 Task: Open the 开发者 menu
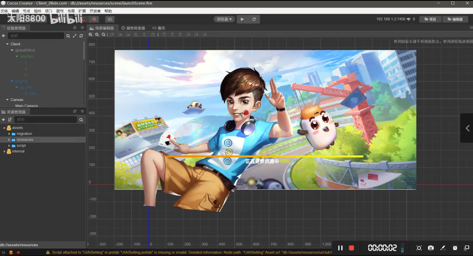click(x=95, y=11)
